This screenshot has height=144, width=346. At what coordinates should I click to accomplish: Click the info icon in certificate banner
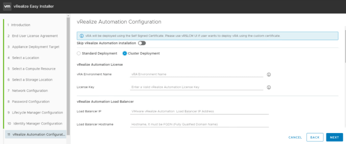coord(82,36)
